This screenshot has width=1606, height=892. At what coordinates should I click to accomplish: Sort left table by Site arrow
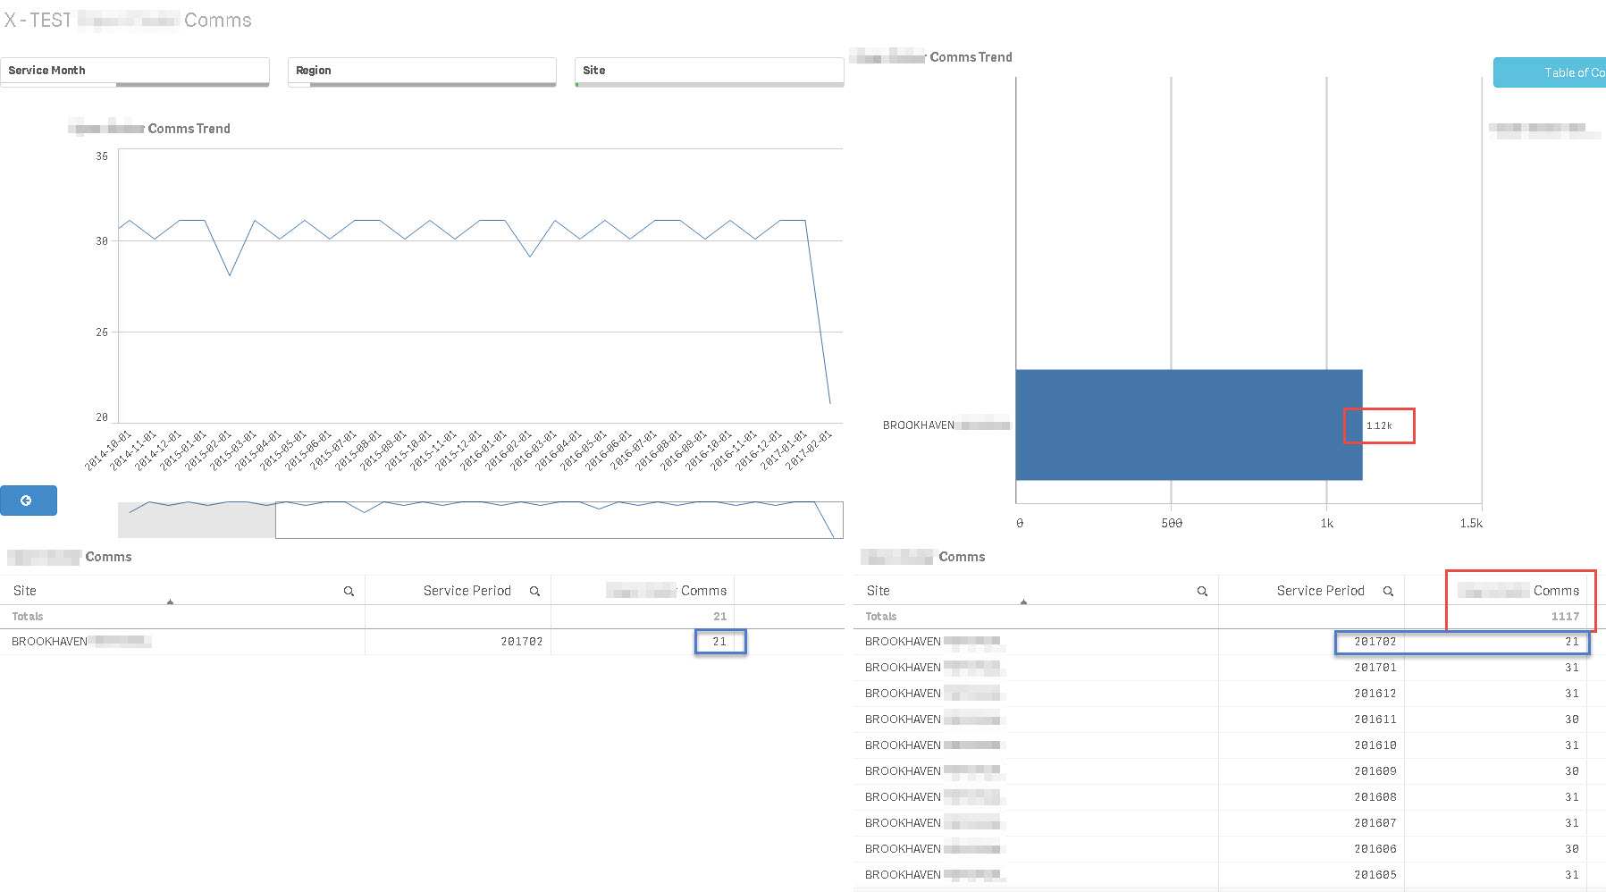pyautogui.click(x=170, y=602)
